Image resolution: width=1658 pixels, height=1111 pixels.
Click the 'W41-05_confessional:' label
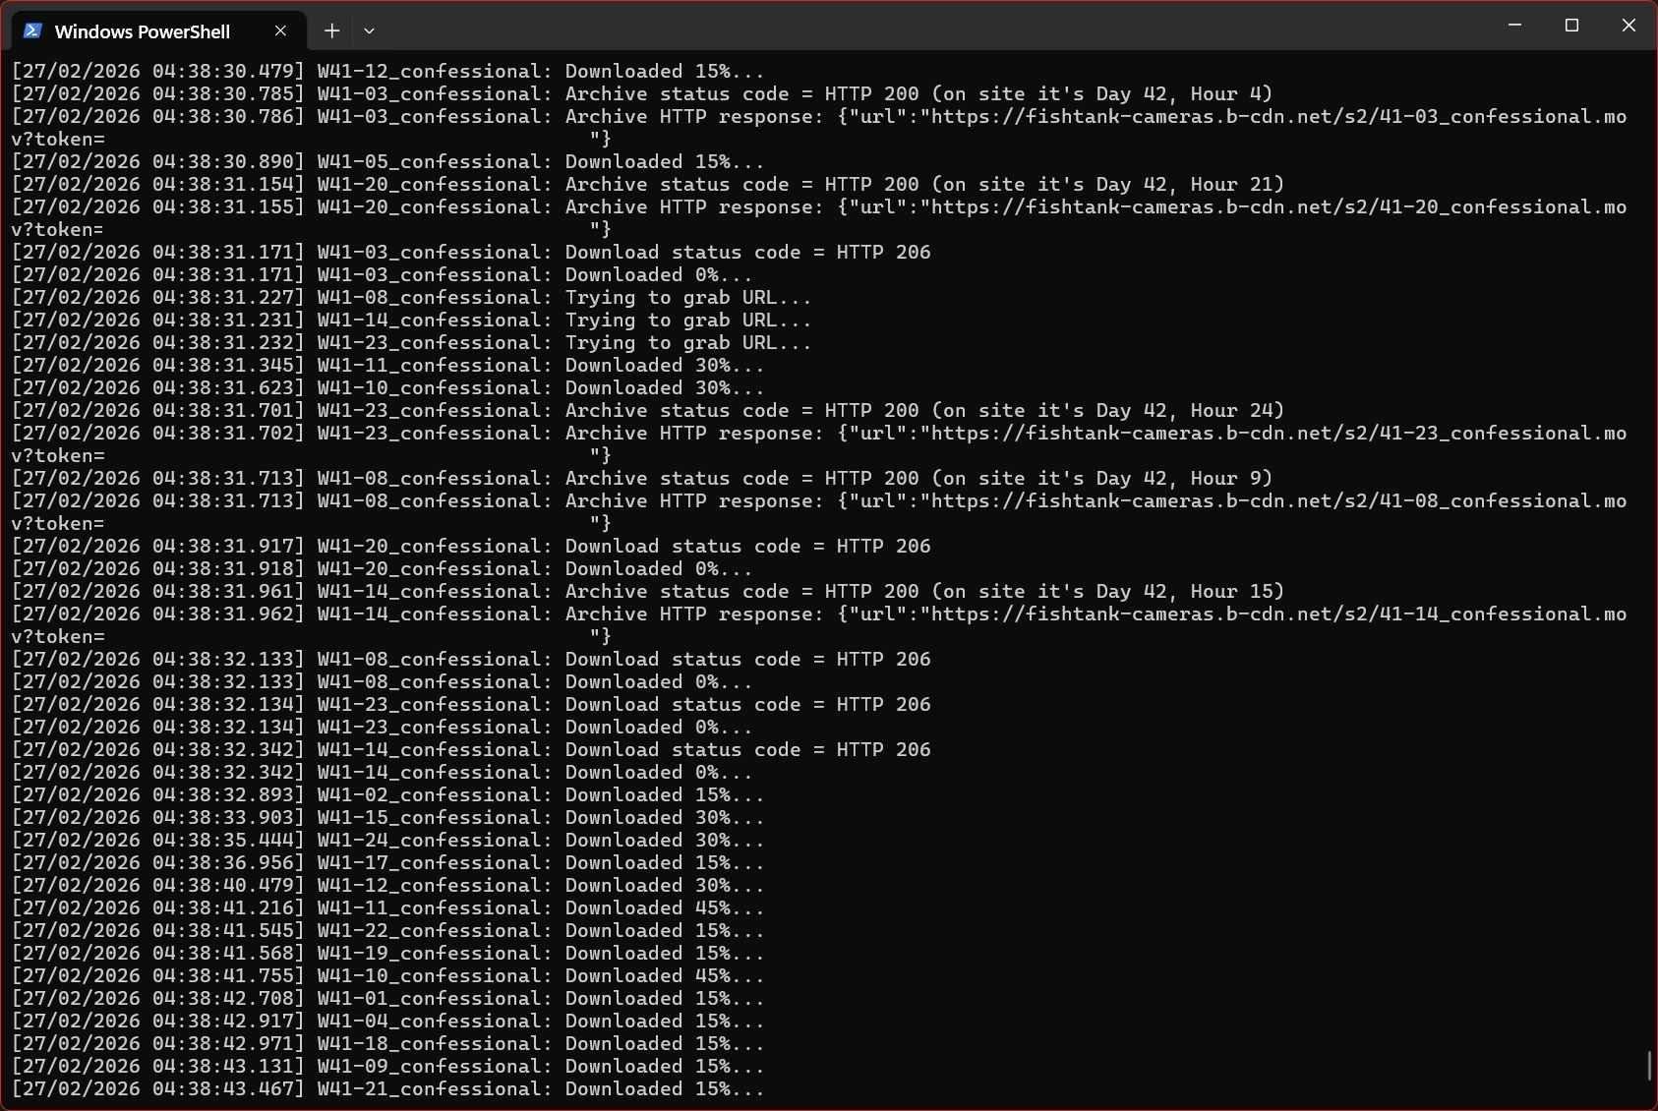tap(435, 162)
